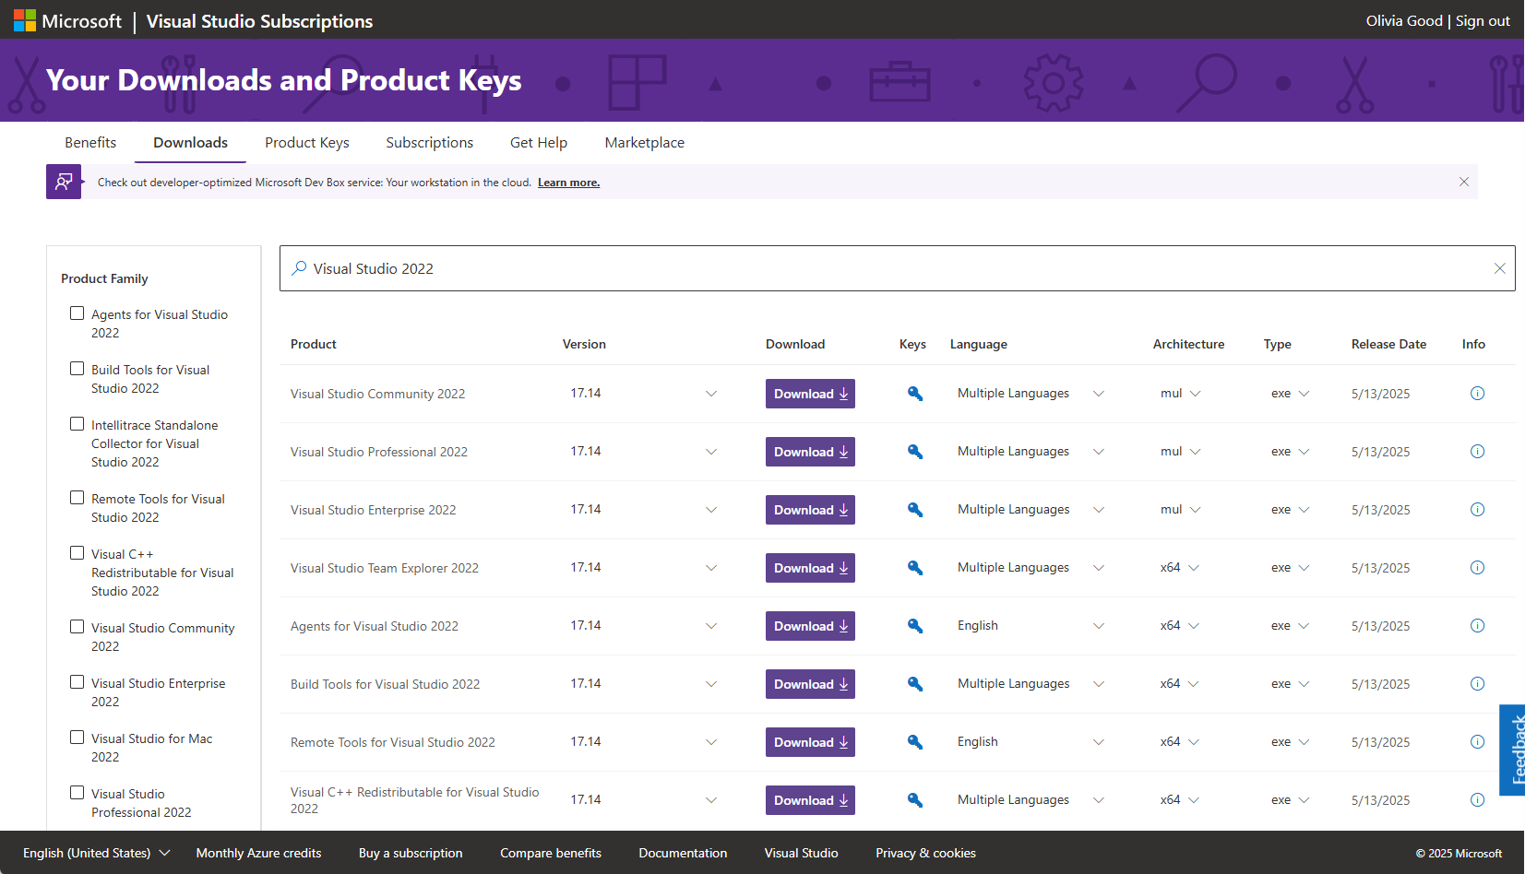1525x874 pixels.
Task: Check Visual Studio Professional 2022 filter
Action: [x=77, y=793]
